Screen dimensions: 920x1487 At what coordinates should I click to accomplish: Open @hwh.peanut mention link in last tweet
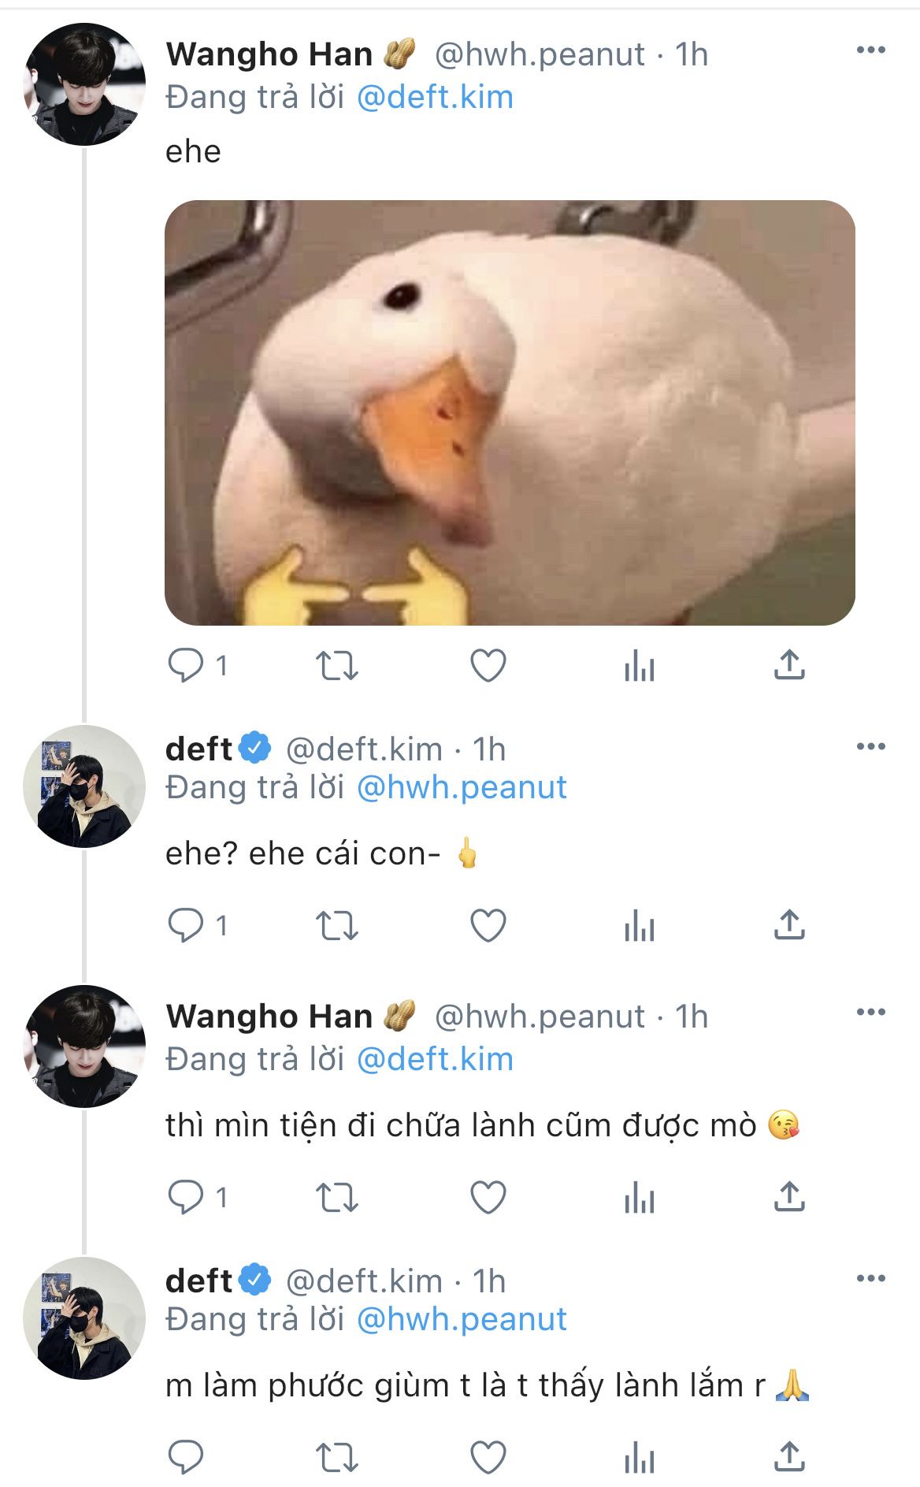pos(462,1319)
